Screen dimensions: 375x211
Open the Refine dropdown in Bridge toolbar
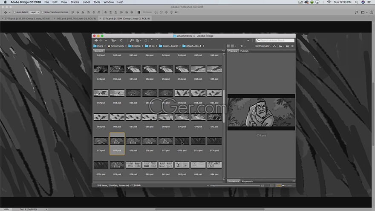pos(139,40)
